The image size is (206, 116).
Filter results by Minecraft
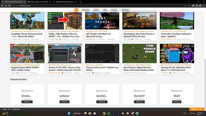(86, 10)
